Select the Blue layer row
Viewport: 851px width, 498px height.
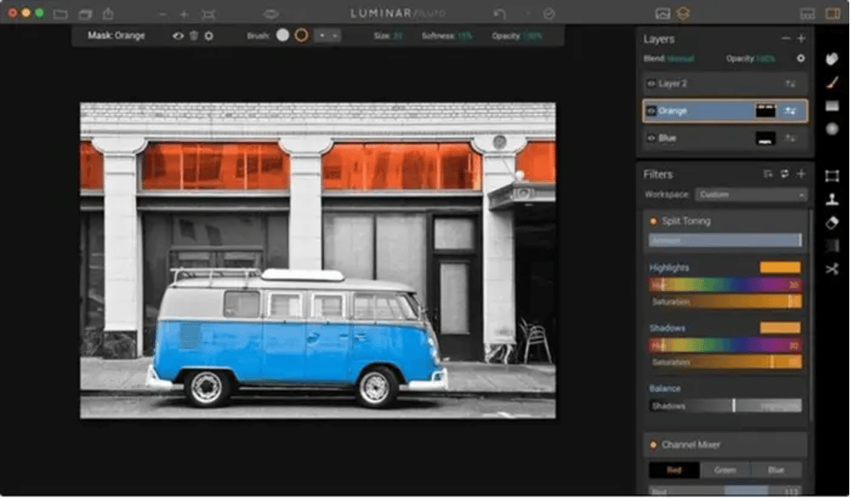[725, 138]
